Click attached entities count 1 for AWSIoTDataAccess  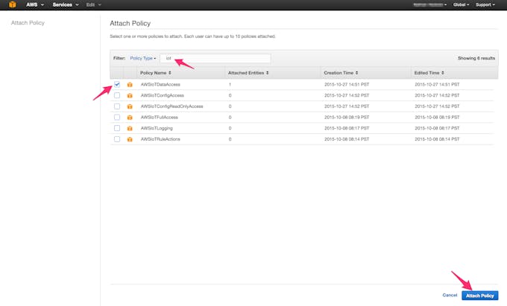[230, 85]
